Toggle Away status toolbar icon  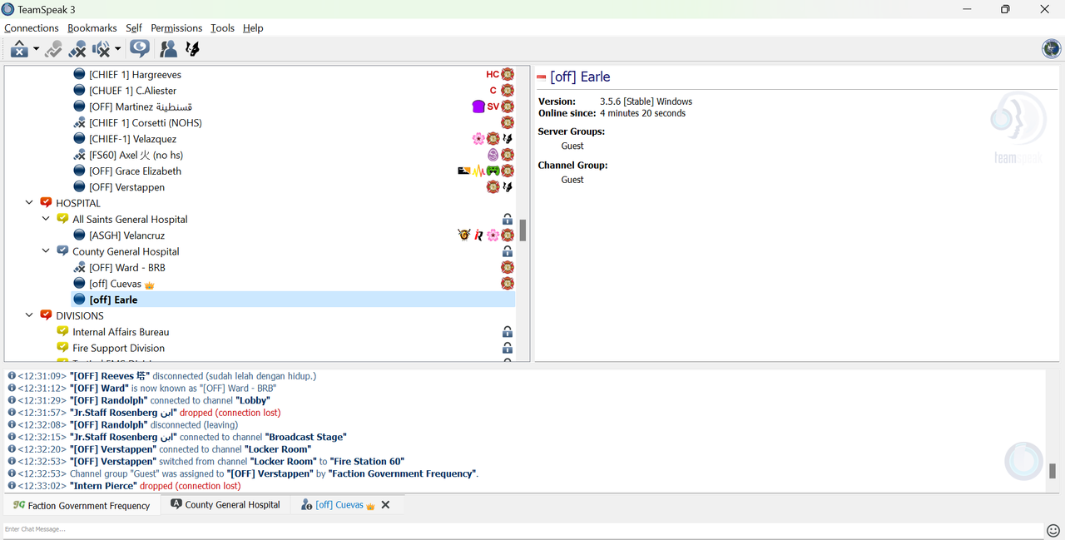20,49
